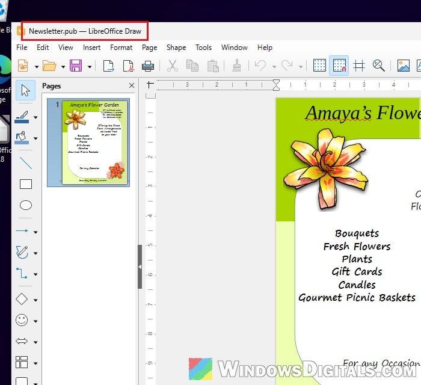Image resolution: width=421 pixels, height=385 pixels.
Task: Select the Basic Shapes diamond tool
Action: pos(22,299)
